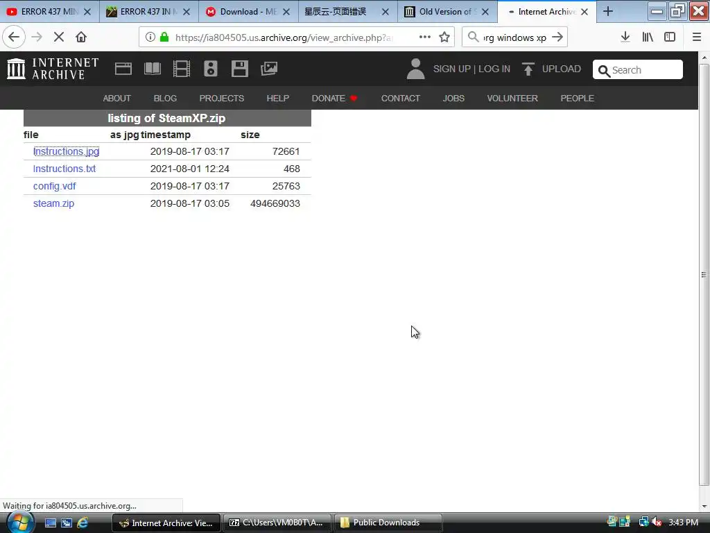This screenshot has width=710, height=533.
Task: Open the Texts book icon
Action: (x=152, y=69)
